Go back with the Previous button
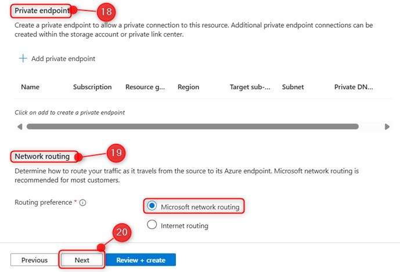This screenshot has height=272, width=400. (34, 260)
